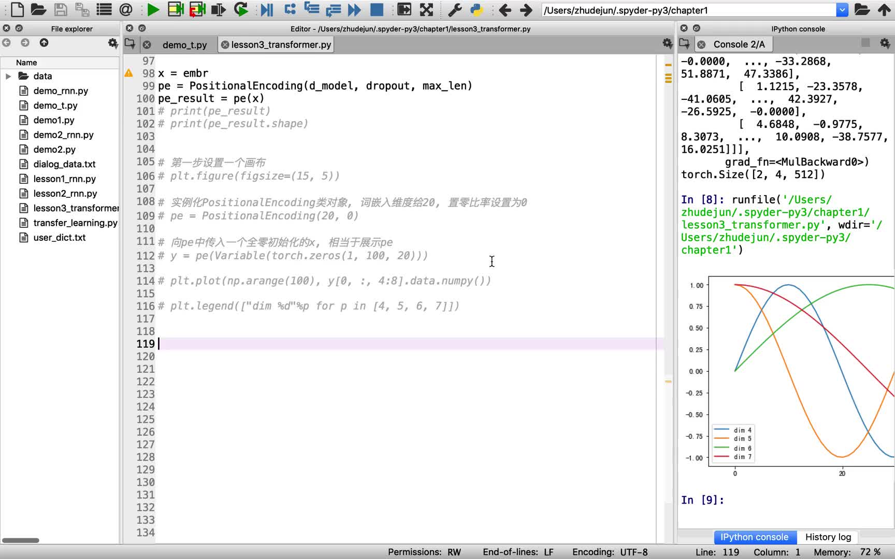The image size is (895, 559).
Task: Select the Console 2/A tab
Action: (739, 44)
